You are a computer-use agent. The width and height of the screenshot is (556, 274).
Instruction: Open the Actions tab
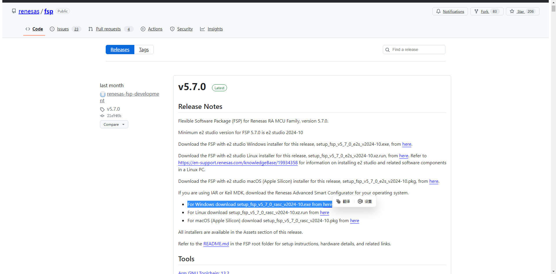tap(155, 29)
